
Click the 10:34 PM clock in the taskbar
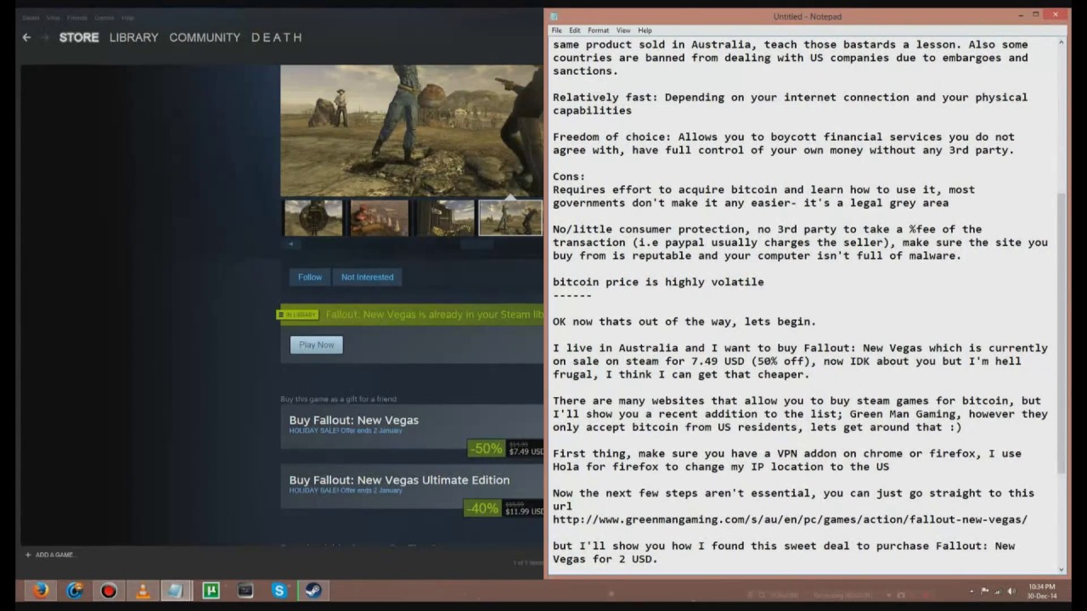point(1040,586)
